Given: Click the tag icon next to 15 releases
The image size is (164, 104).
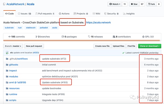Looking at the screenshot, I should (x=89, y=37).
